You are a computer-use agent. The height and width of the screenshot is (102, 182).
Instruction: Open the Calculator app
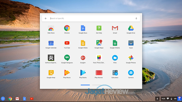(x=115, y=73)
